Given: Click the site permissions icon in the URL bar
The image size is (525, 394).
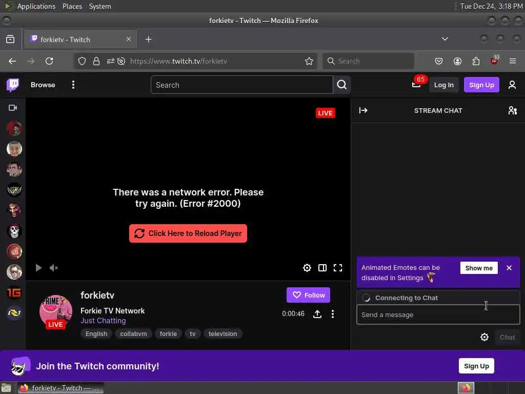Looking at the screenshot, I should [111, 61].
